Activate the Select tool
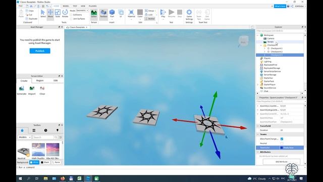 click(43, 14)
